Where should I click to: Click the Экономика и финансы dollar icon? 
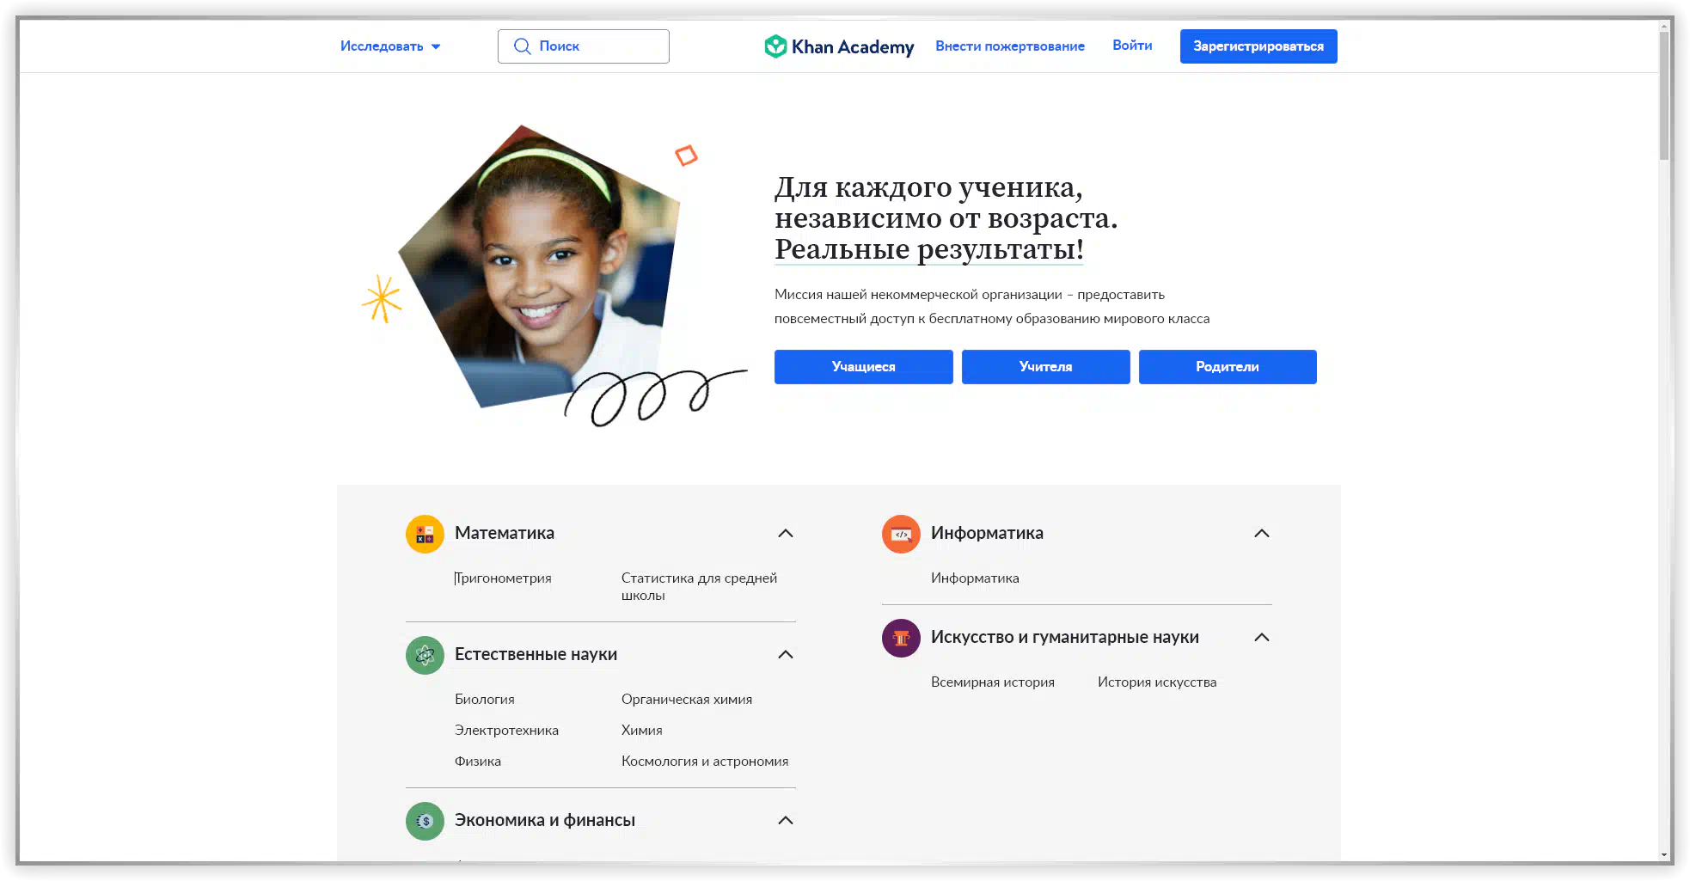tap(425, 821)
